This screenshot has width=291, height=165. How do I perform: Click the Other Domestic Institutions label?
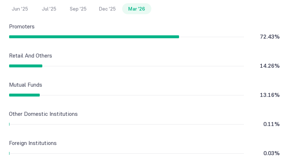coord(43,114)
